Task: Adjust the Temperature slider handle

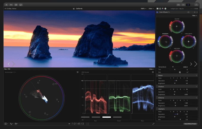Action: (x=173, y=67)
